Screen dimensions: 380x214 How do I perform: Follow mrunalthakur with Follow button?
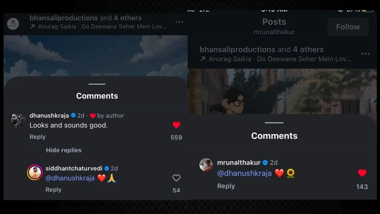[x=348, y=27]
